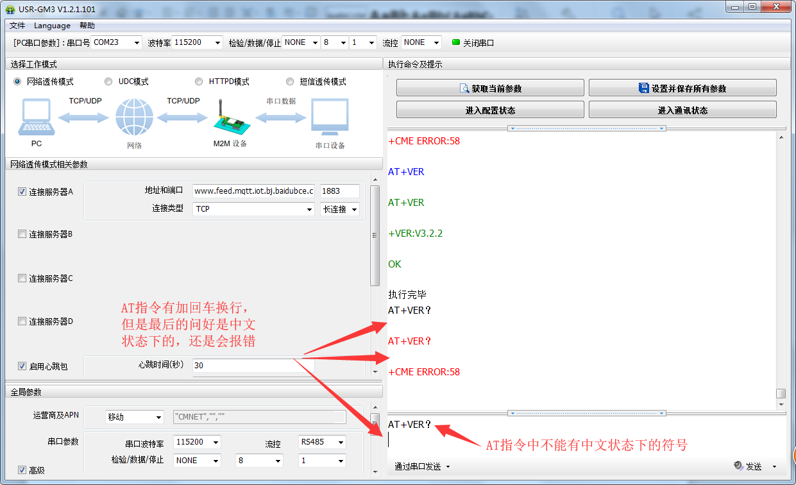Click the USR-GM3 app icon in title bar
Image resolution: width=796 pixels, height=485 pixels.
[x=10, y=9]
